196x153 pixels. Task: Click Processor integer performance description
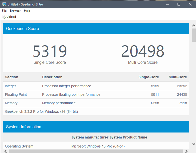tap(67, 86)
